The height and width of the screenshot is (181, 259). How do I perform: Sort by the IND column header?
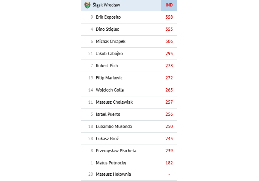169,5
